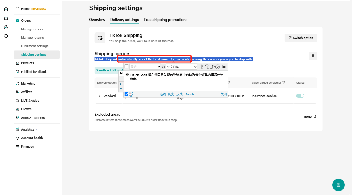Click the Growth medal icon in the sidebar
This screenshot has width=352, height=195.
(x=17, y=109)
